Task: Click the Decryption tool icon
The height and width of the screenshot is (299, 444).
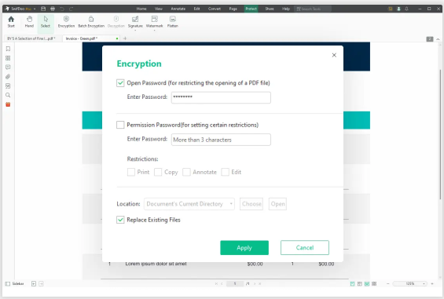Action: pos(116,22)
